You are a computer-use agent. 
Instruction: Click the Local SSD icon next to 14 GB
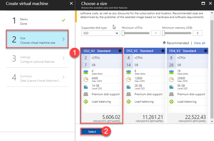pos(86,87)
